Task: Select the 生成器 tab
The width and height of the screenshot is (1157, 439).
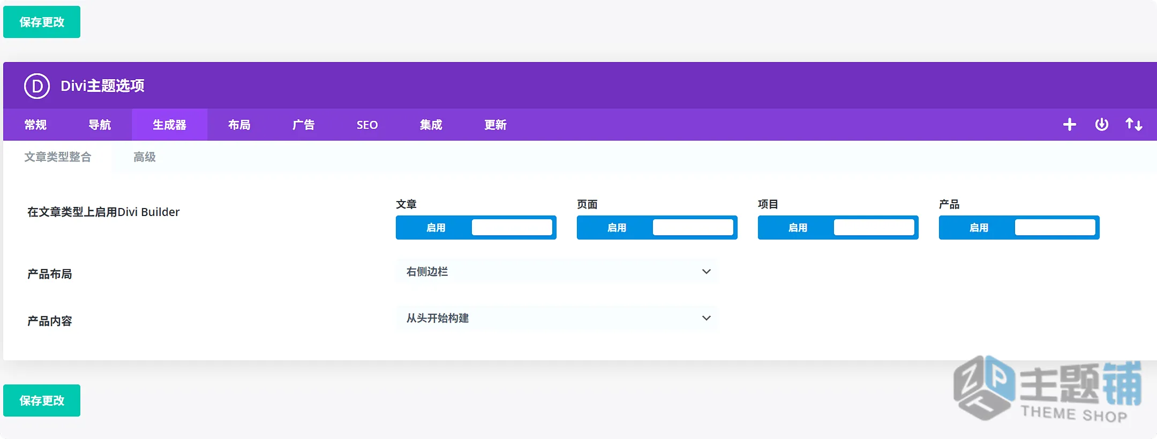Action: 169,125
